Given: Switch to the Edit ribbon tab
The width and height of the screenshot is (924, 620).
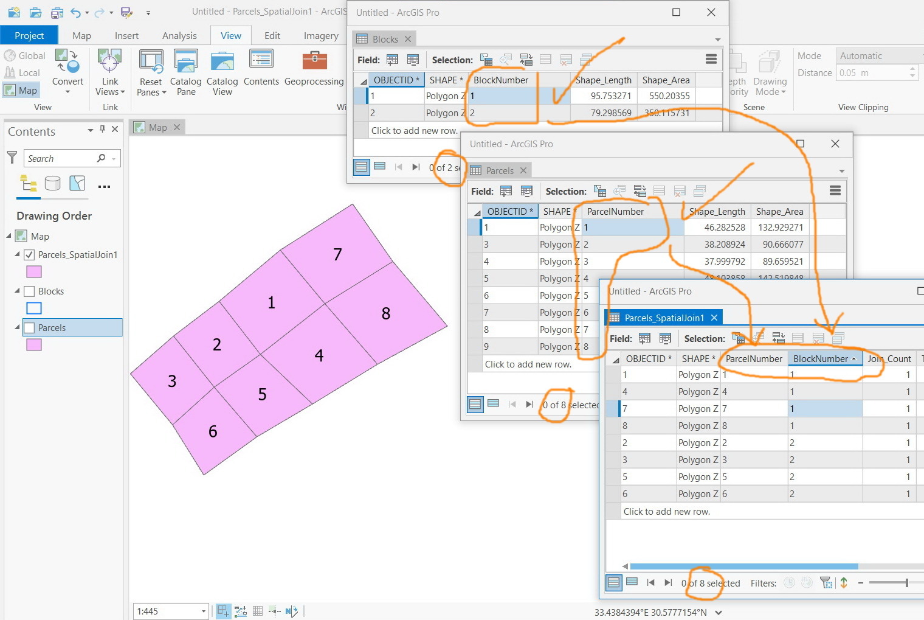Looking at the screenshot, I should [x=272, y=35].
